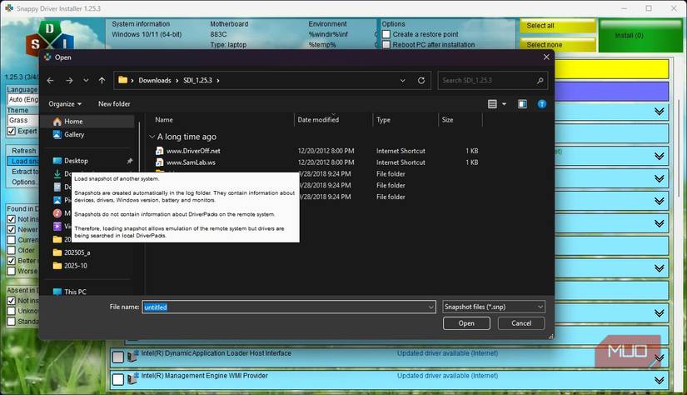Select the www.SamLab.ws internet shortcut

(x=191, y=162)
